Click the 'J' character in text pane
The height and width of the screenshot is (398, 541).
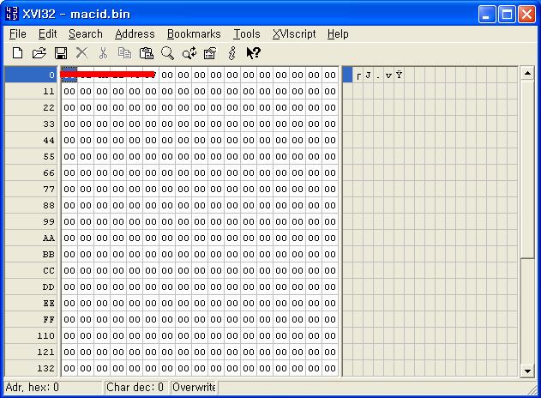pyautogui.click(x=368, y=75)
